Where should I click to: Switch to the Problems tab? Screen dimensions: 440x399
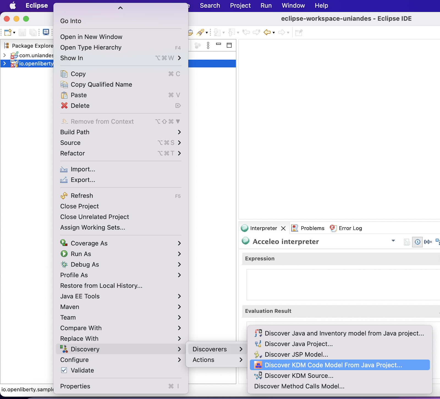click(x=308, y=228)
